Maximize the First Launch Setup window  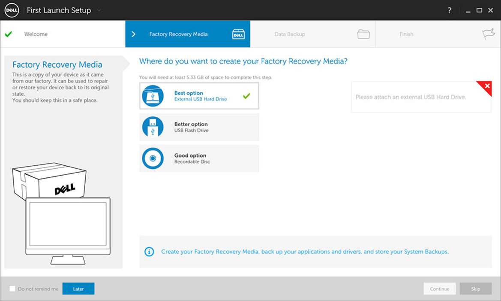click(x=479, y=10)
